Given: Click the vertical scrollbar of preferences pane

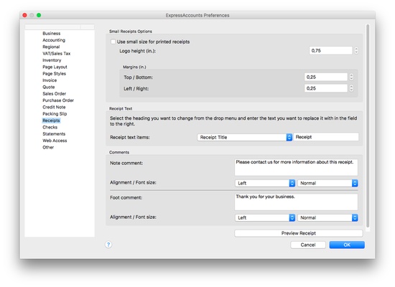Looking at the screenshot, I should point(368,126).
